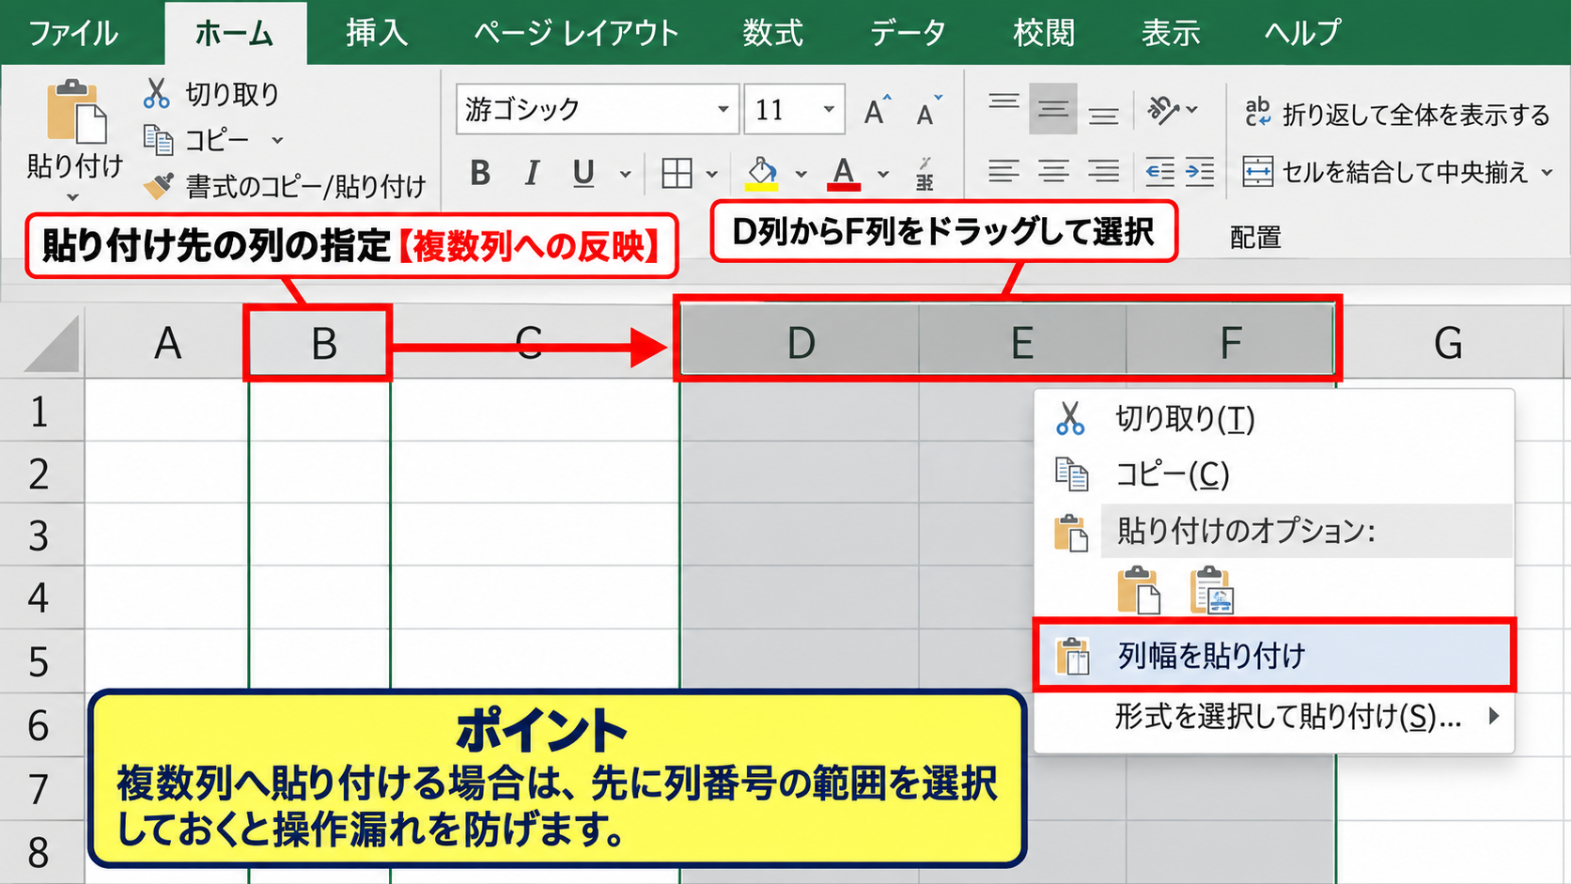Viewport: 1571px width, 884px height.
Task: Select row 8 header
Action: click(x=39, y=853)
